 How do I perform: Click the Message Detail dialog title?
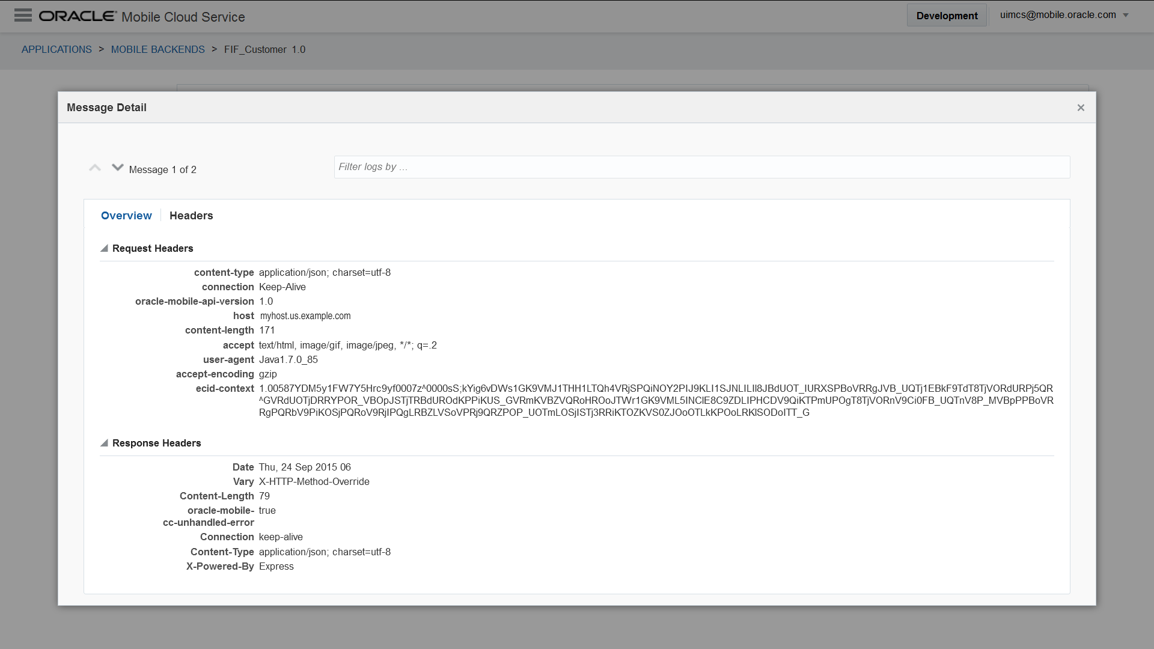point(106,108)
